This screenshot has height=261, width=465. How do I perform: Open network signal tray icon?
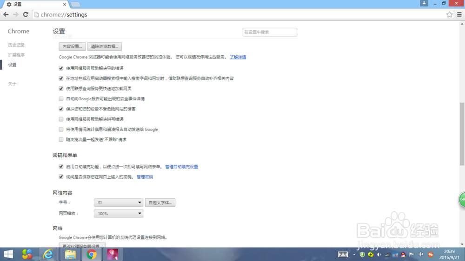[387, 254]
